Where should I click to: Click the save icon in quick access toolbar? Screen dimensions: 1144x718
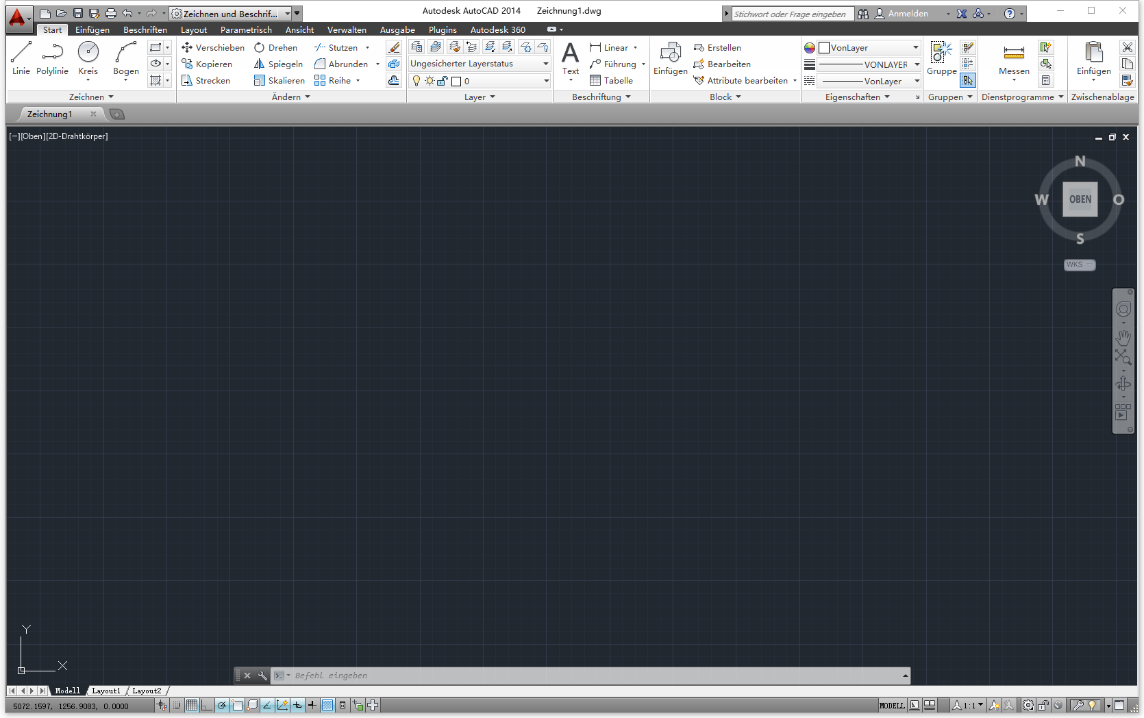coord(78,13)
